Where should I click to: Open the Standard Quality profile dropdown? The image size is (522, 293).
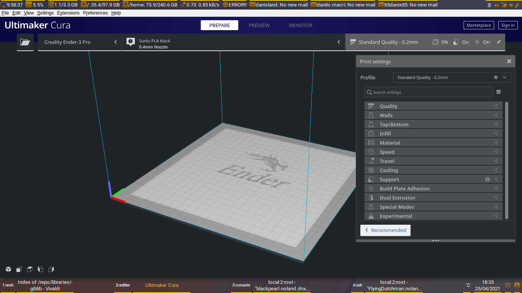click(505, 77)
